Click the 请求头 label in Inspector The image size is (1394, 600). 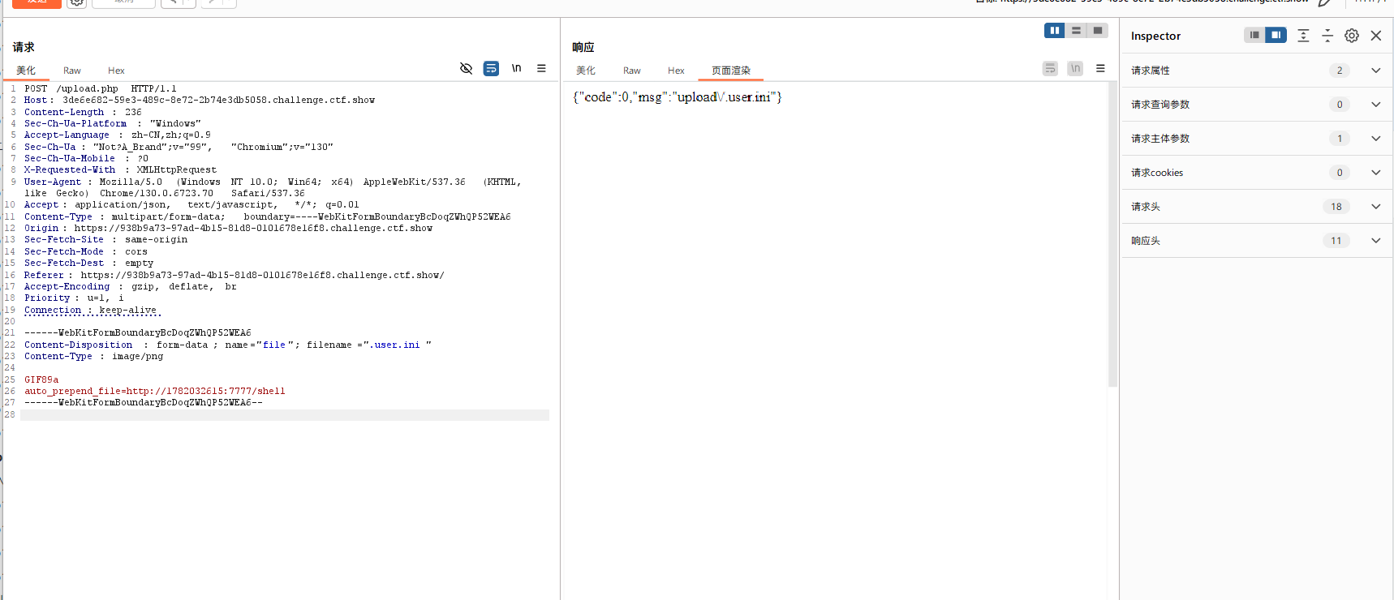(x=1146, y=207)
